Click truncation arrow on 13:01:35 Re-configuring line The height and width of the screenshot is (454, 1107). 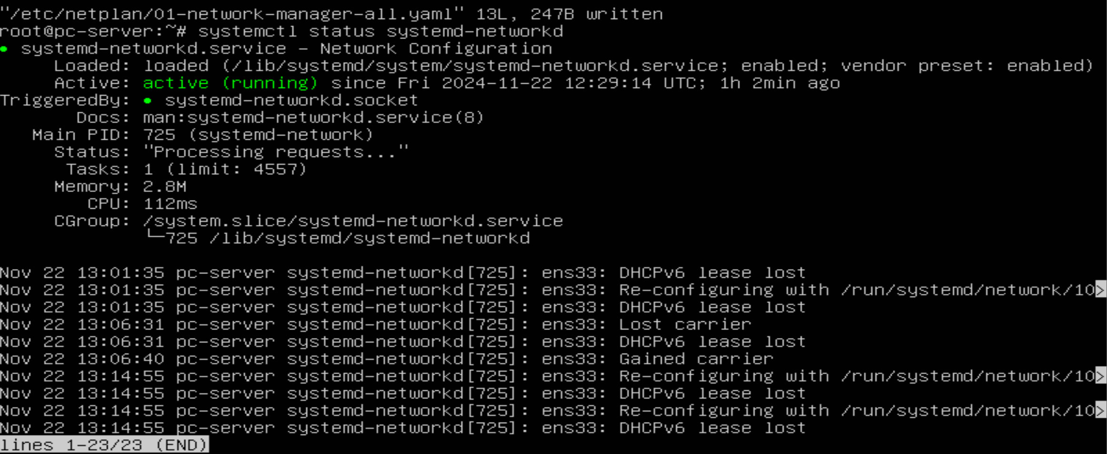click(x=1101, y=290)
